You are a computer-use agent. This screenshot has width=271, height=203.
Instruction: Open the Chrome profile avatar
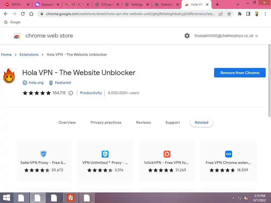[x=257, y=14]
